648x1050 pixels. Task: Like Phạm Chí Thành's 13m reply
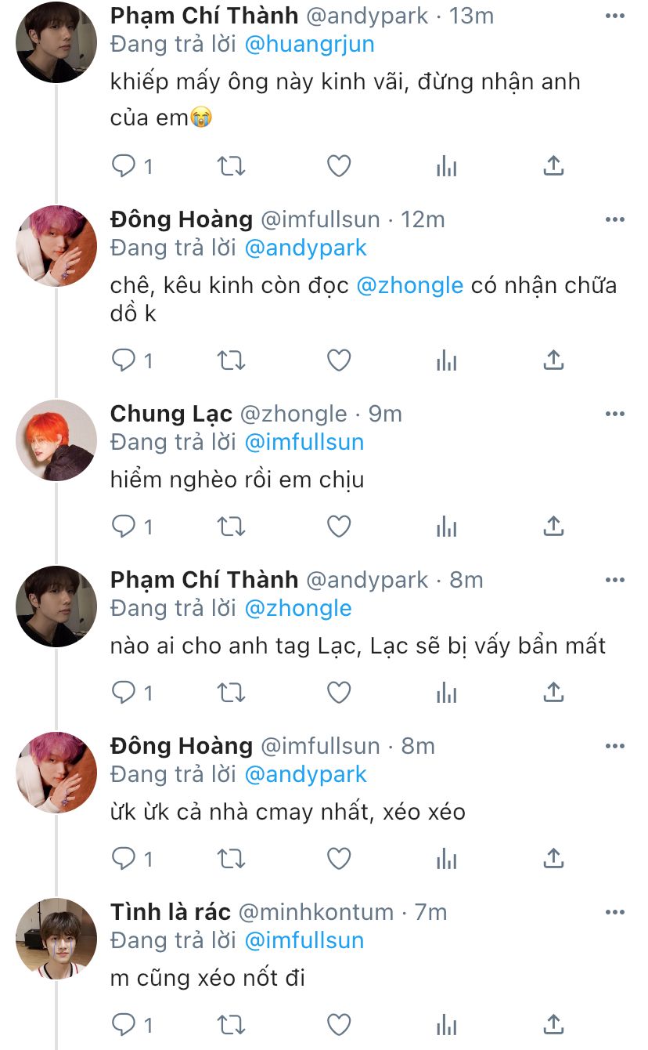pyautogui.click(x=338, y=166)
